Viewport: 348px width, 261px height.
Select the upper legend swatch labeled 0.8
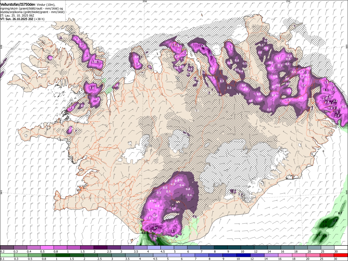click(x=60, y=248)
